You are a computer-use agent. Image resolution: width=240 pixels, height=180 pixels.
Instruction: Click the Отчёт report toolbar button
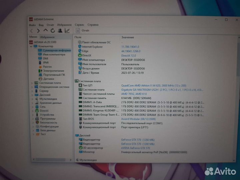pos(83,31)
